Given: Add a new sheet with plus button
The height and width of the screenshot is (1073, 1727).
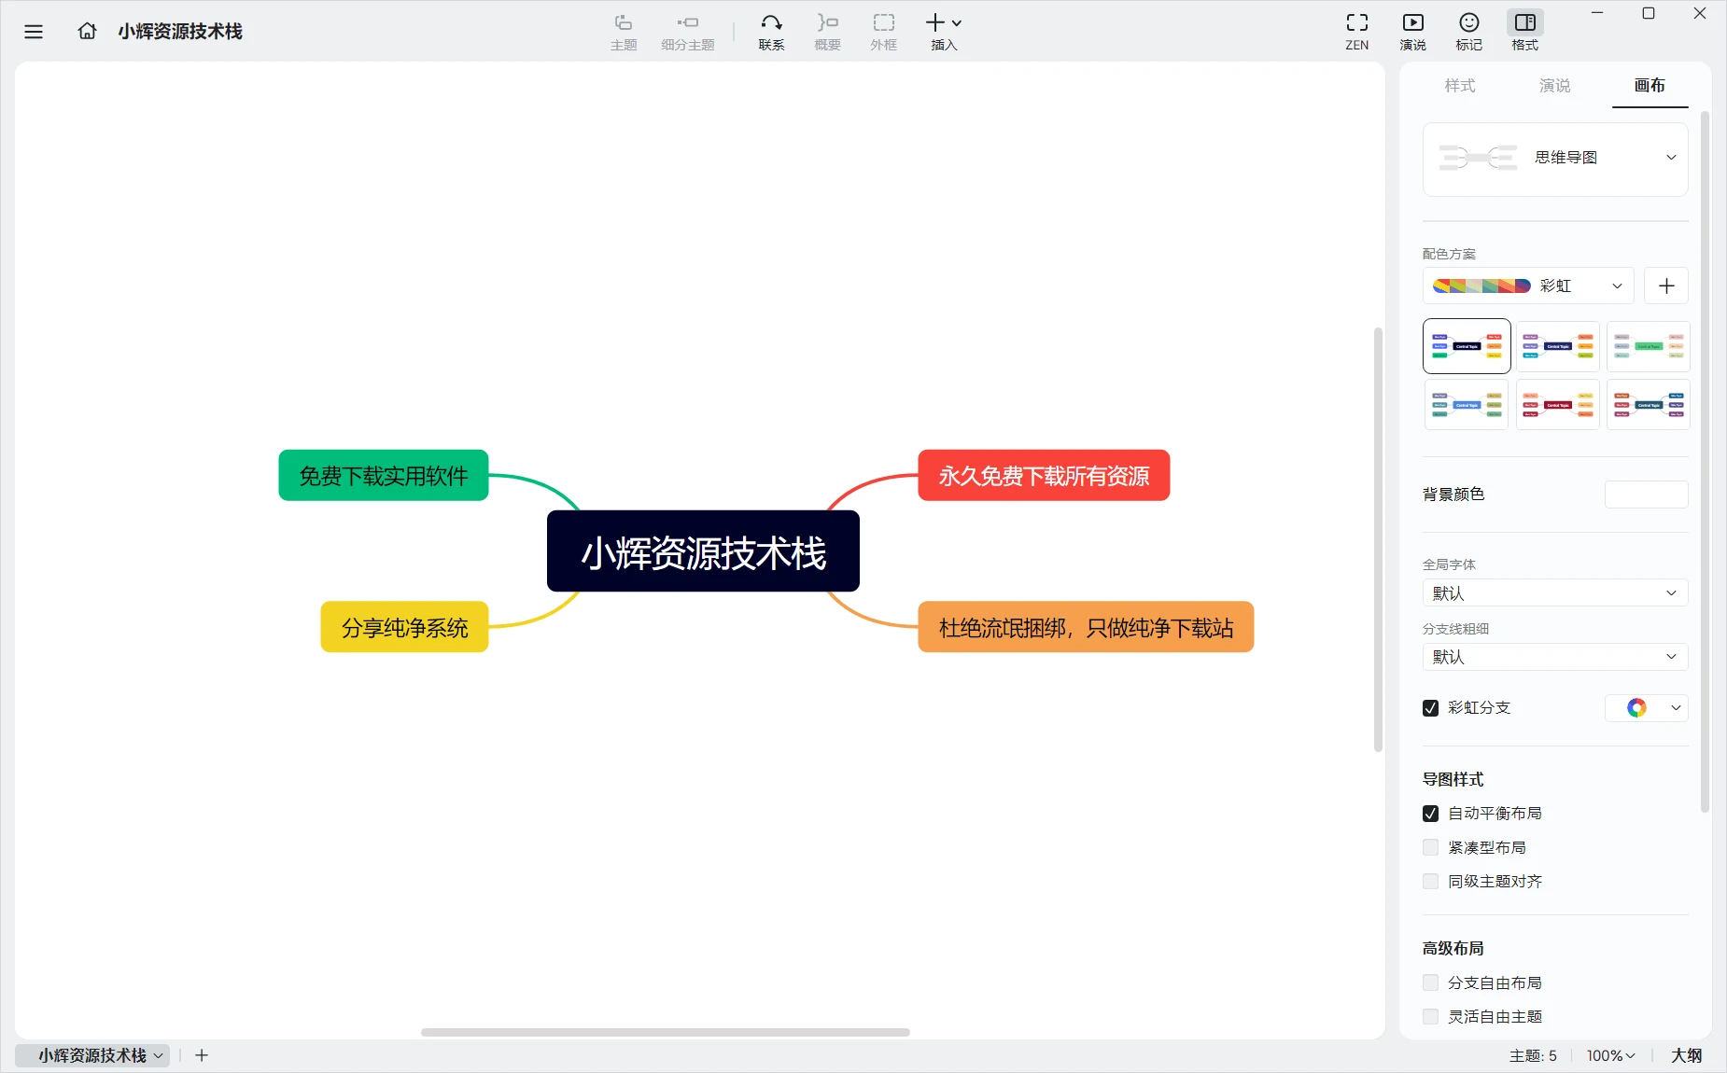Looking at the screenshot, I should click(202, 1055).
